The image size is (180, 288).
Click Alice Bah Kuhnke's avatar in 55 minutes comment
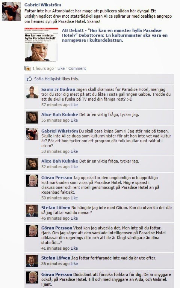tap(32, 118)
